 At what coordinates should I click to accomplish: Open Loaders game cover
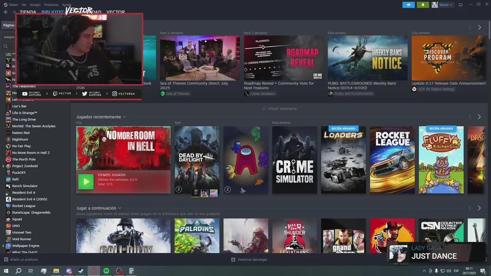(x=344, y=160)
